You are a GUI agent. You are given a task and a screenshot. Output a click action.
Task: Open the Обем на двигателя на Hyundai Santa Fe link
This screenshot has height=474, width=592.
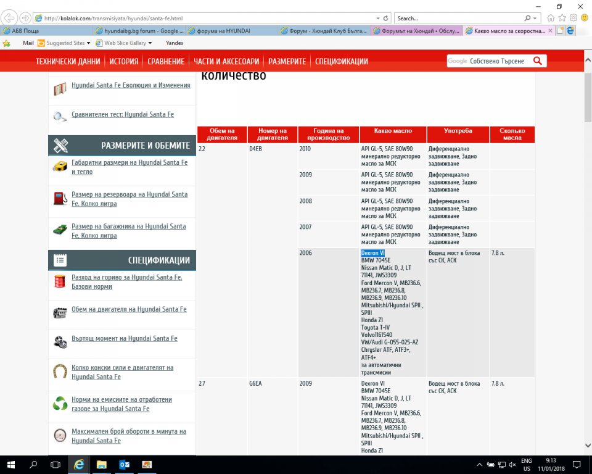(129, 309)
